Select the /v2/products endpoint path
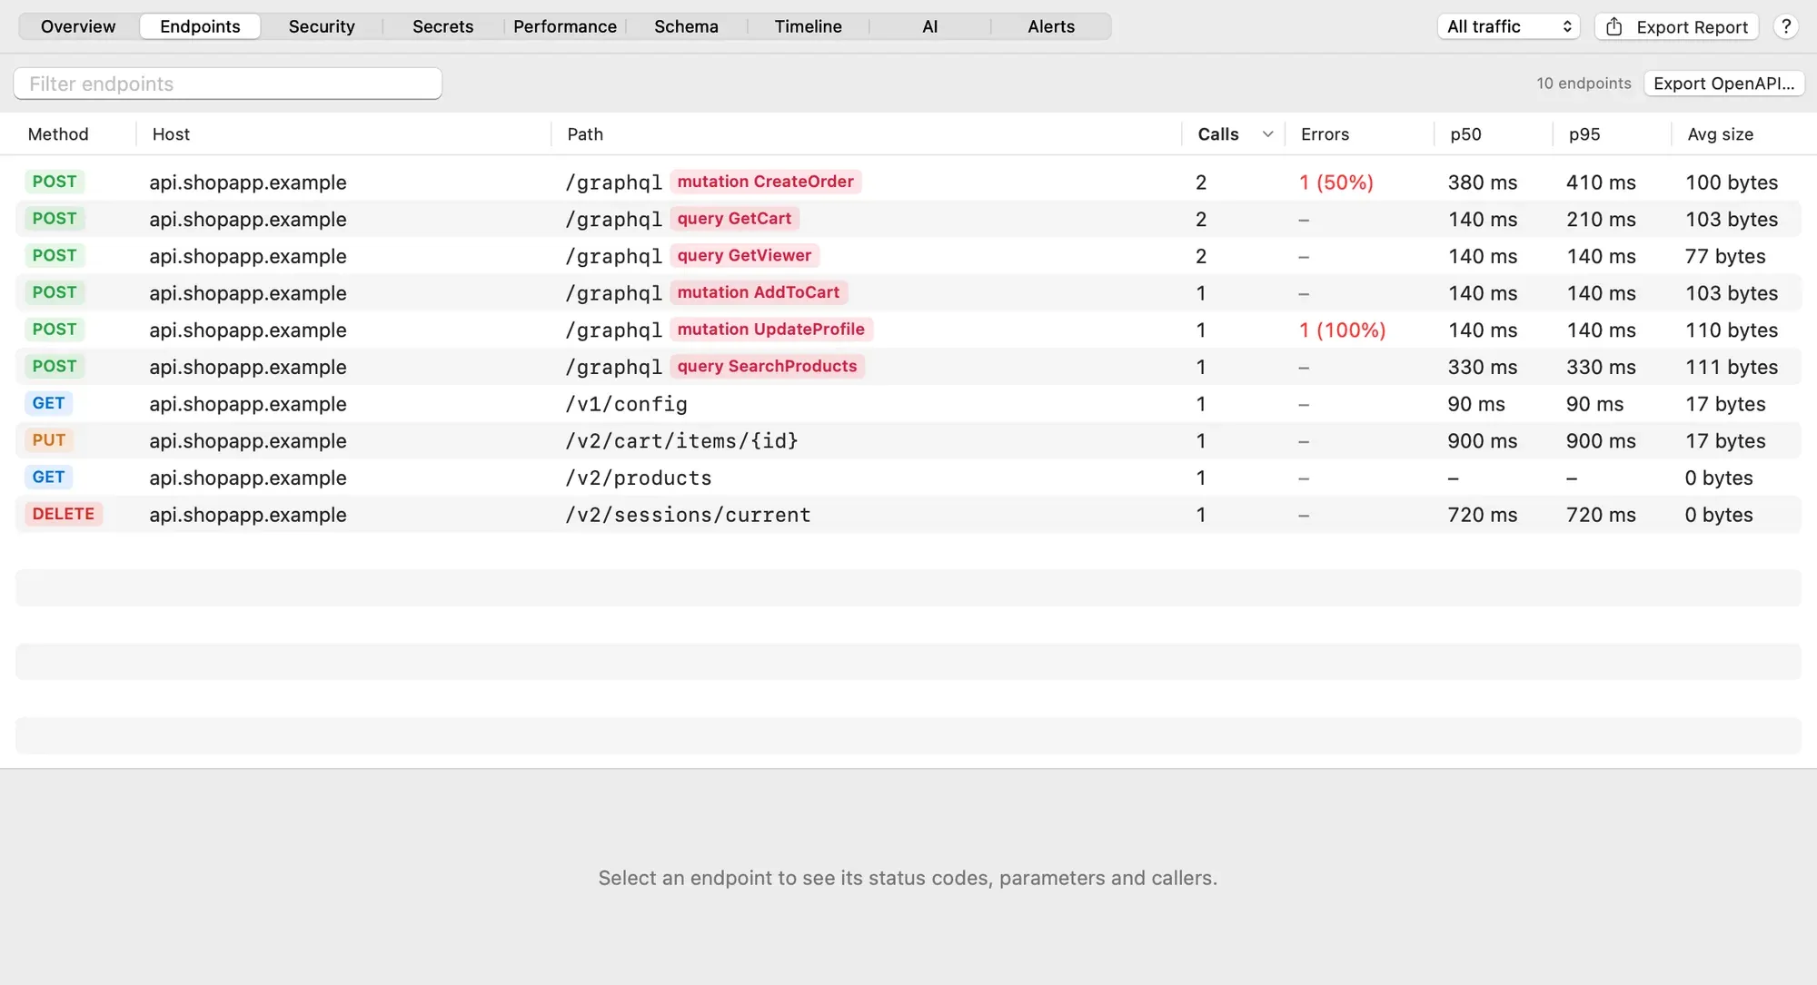 coord(638,478)
